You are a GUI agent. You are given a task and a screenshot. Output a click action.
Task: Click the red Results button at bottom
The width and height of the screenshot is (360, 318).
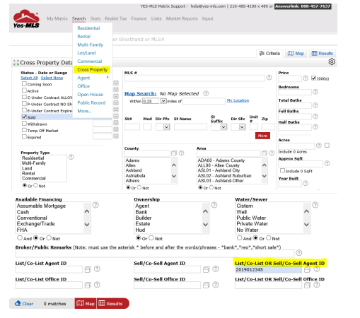point(112,304)
